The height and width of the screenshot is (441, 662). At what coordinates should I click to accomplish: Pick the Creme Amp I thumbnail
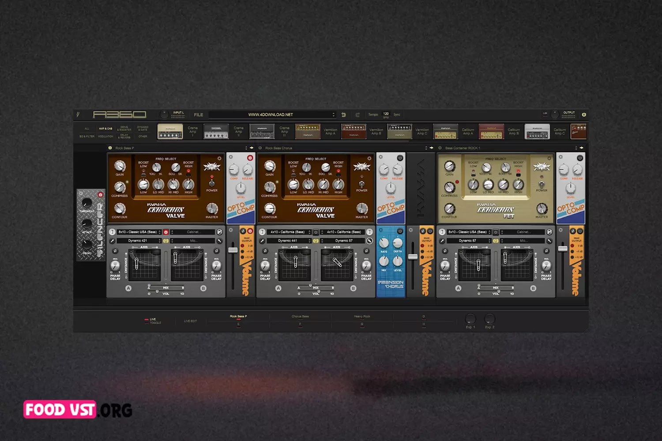(170, 132)
